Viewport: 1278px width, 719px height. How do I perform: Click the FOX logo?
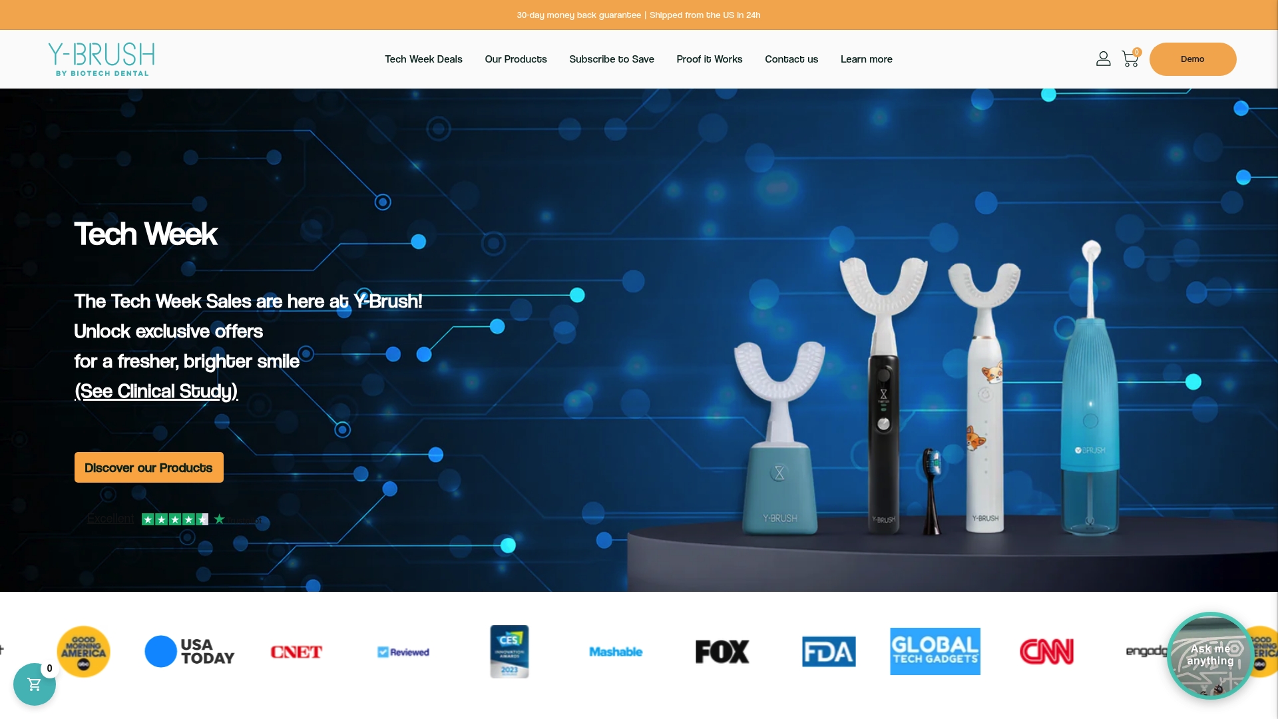tap(722, 652)
